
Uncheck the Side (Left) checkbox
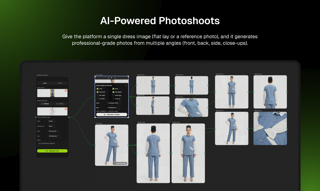click(x=98, y=92)
